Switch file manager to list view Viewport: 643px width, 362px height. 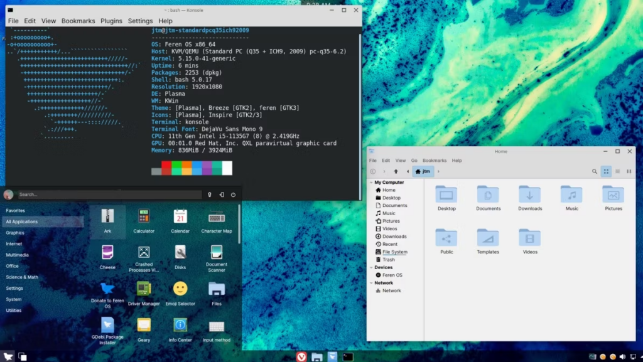(617, 171)
